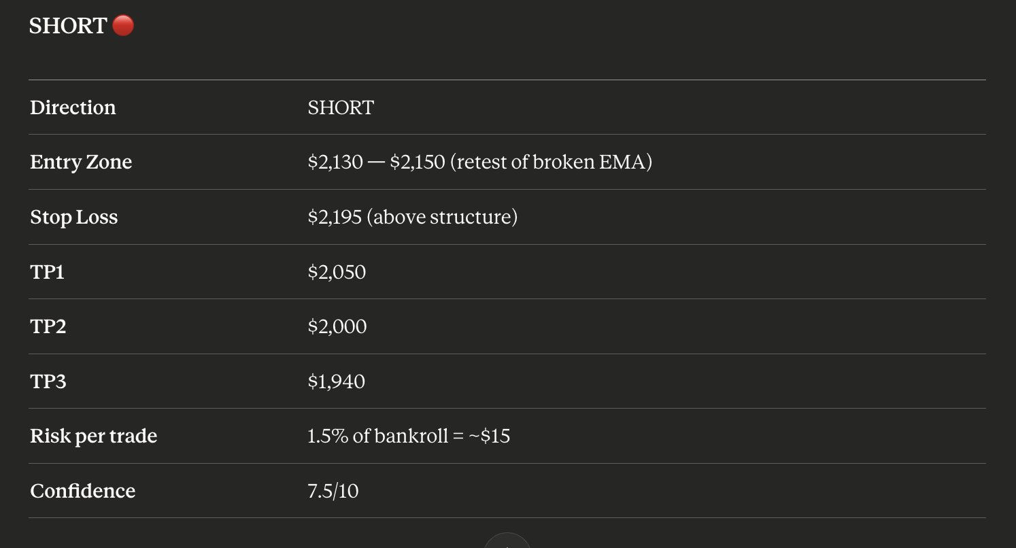Click the 'retest of broken EMA' note
The height and width of the screenshot is (548, 1016).
coord(551,162)
